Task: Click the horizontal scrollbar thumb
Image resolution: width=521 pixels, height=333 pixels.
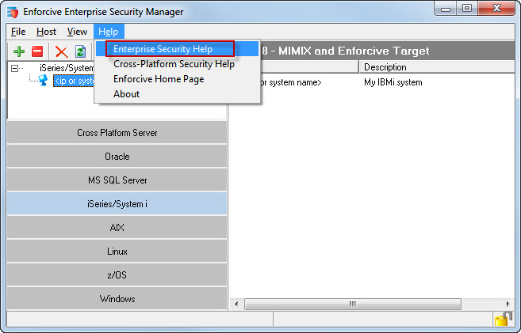Action: pyautogui.click(x=353, y=304)
